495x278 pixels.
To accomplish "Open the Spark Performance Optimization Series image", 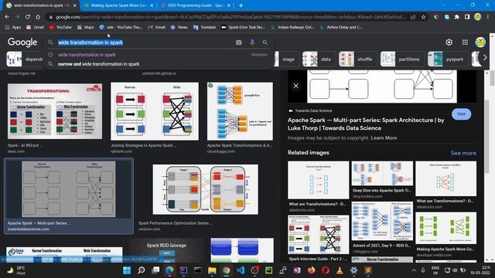I will click(205, 189).
